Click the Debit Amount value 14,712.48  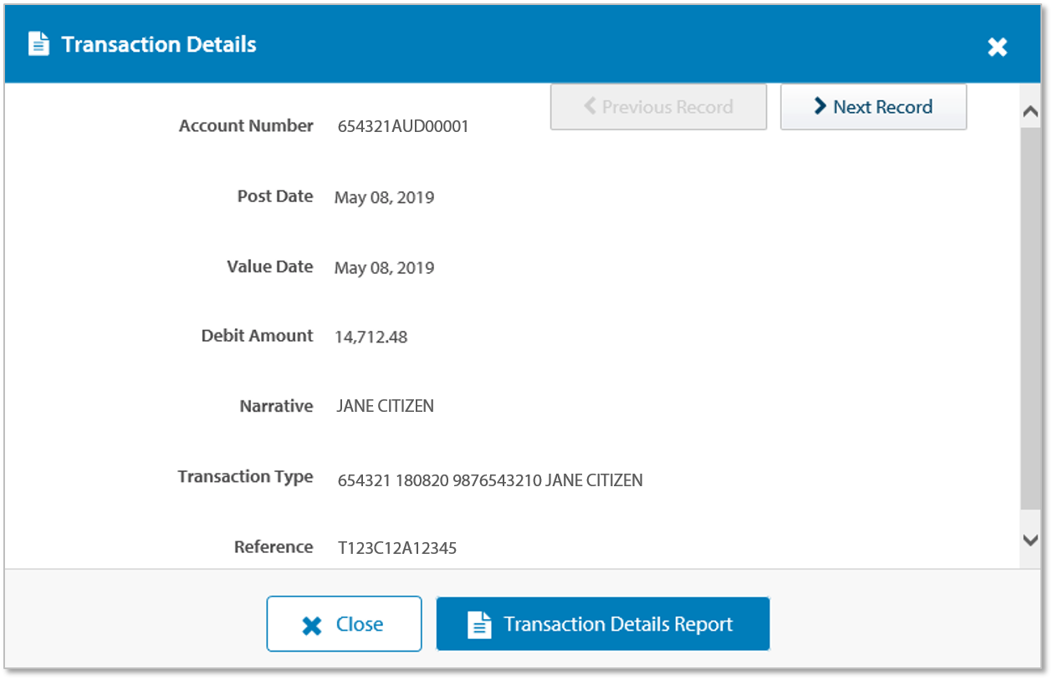click(x=371, y=337)
